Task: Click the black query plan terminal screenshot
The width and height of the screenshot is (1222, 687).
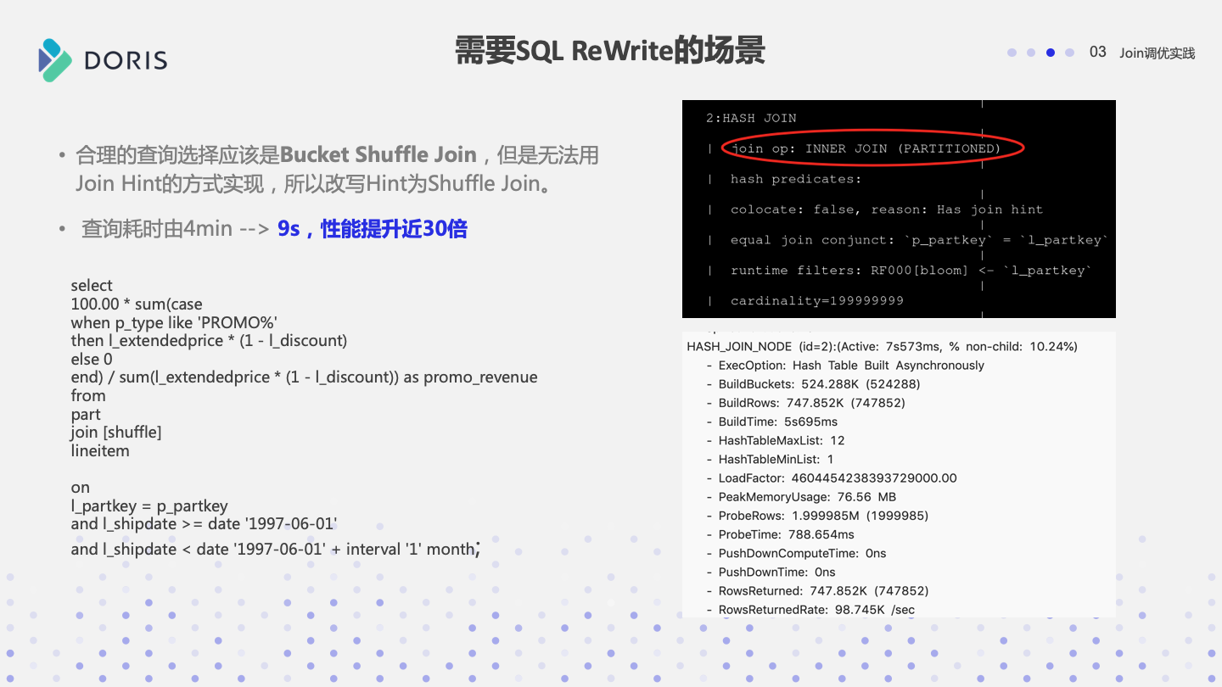Action: point(899,208)
